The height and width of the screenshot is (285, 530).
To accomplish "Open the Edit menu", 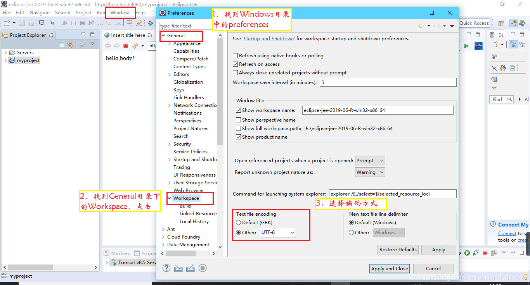I will coord(20,13).
